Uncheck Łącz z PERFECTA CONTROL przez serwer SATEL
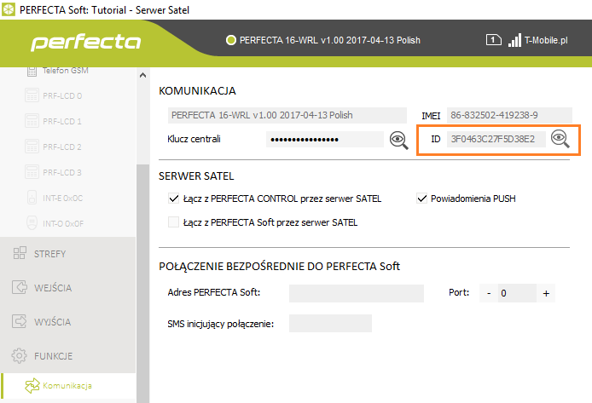The image size is (592, 403). click(x=174, y=199)
